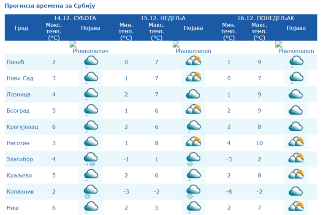Click Saturday rain cloud icon for Лозница
Viewport: 323px width, 215px height.
tap(91, 94)
